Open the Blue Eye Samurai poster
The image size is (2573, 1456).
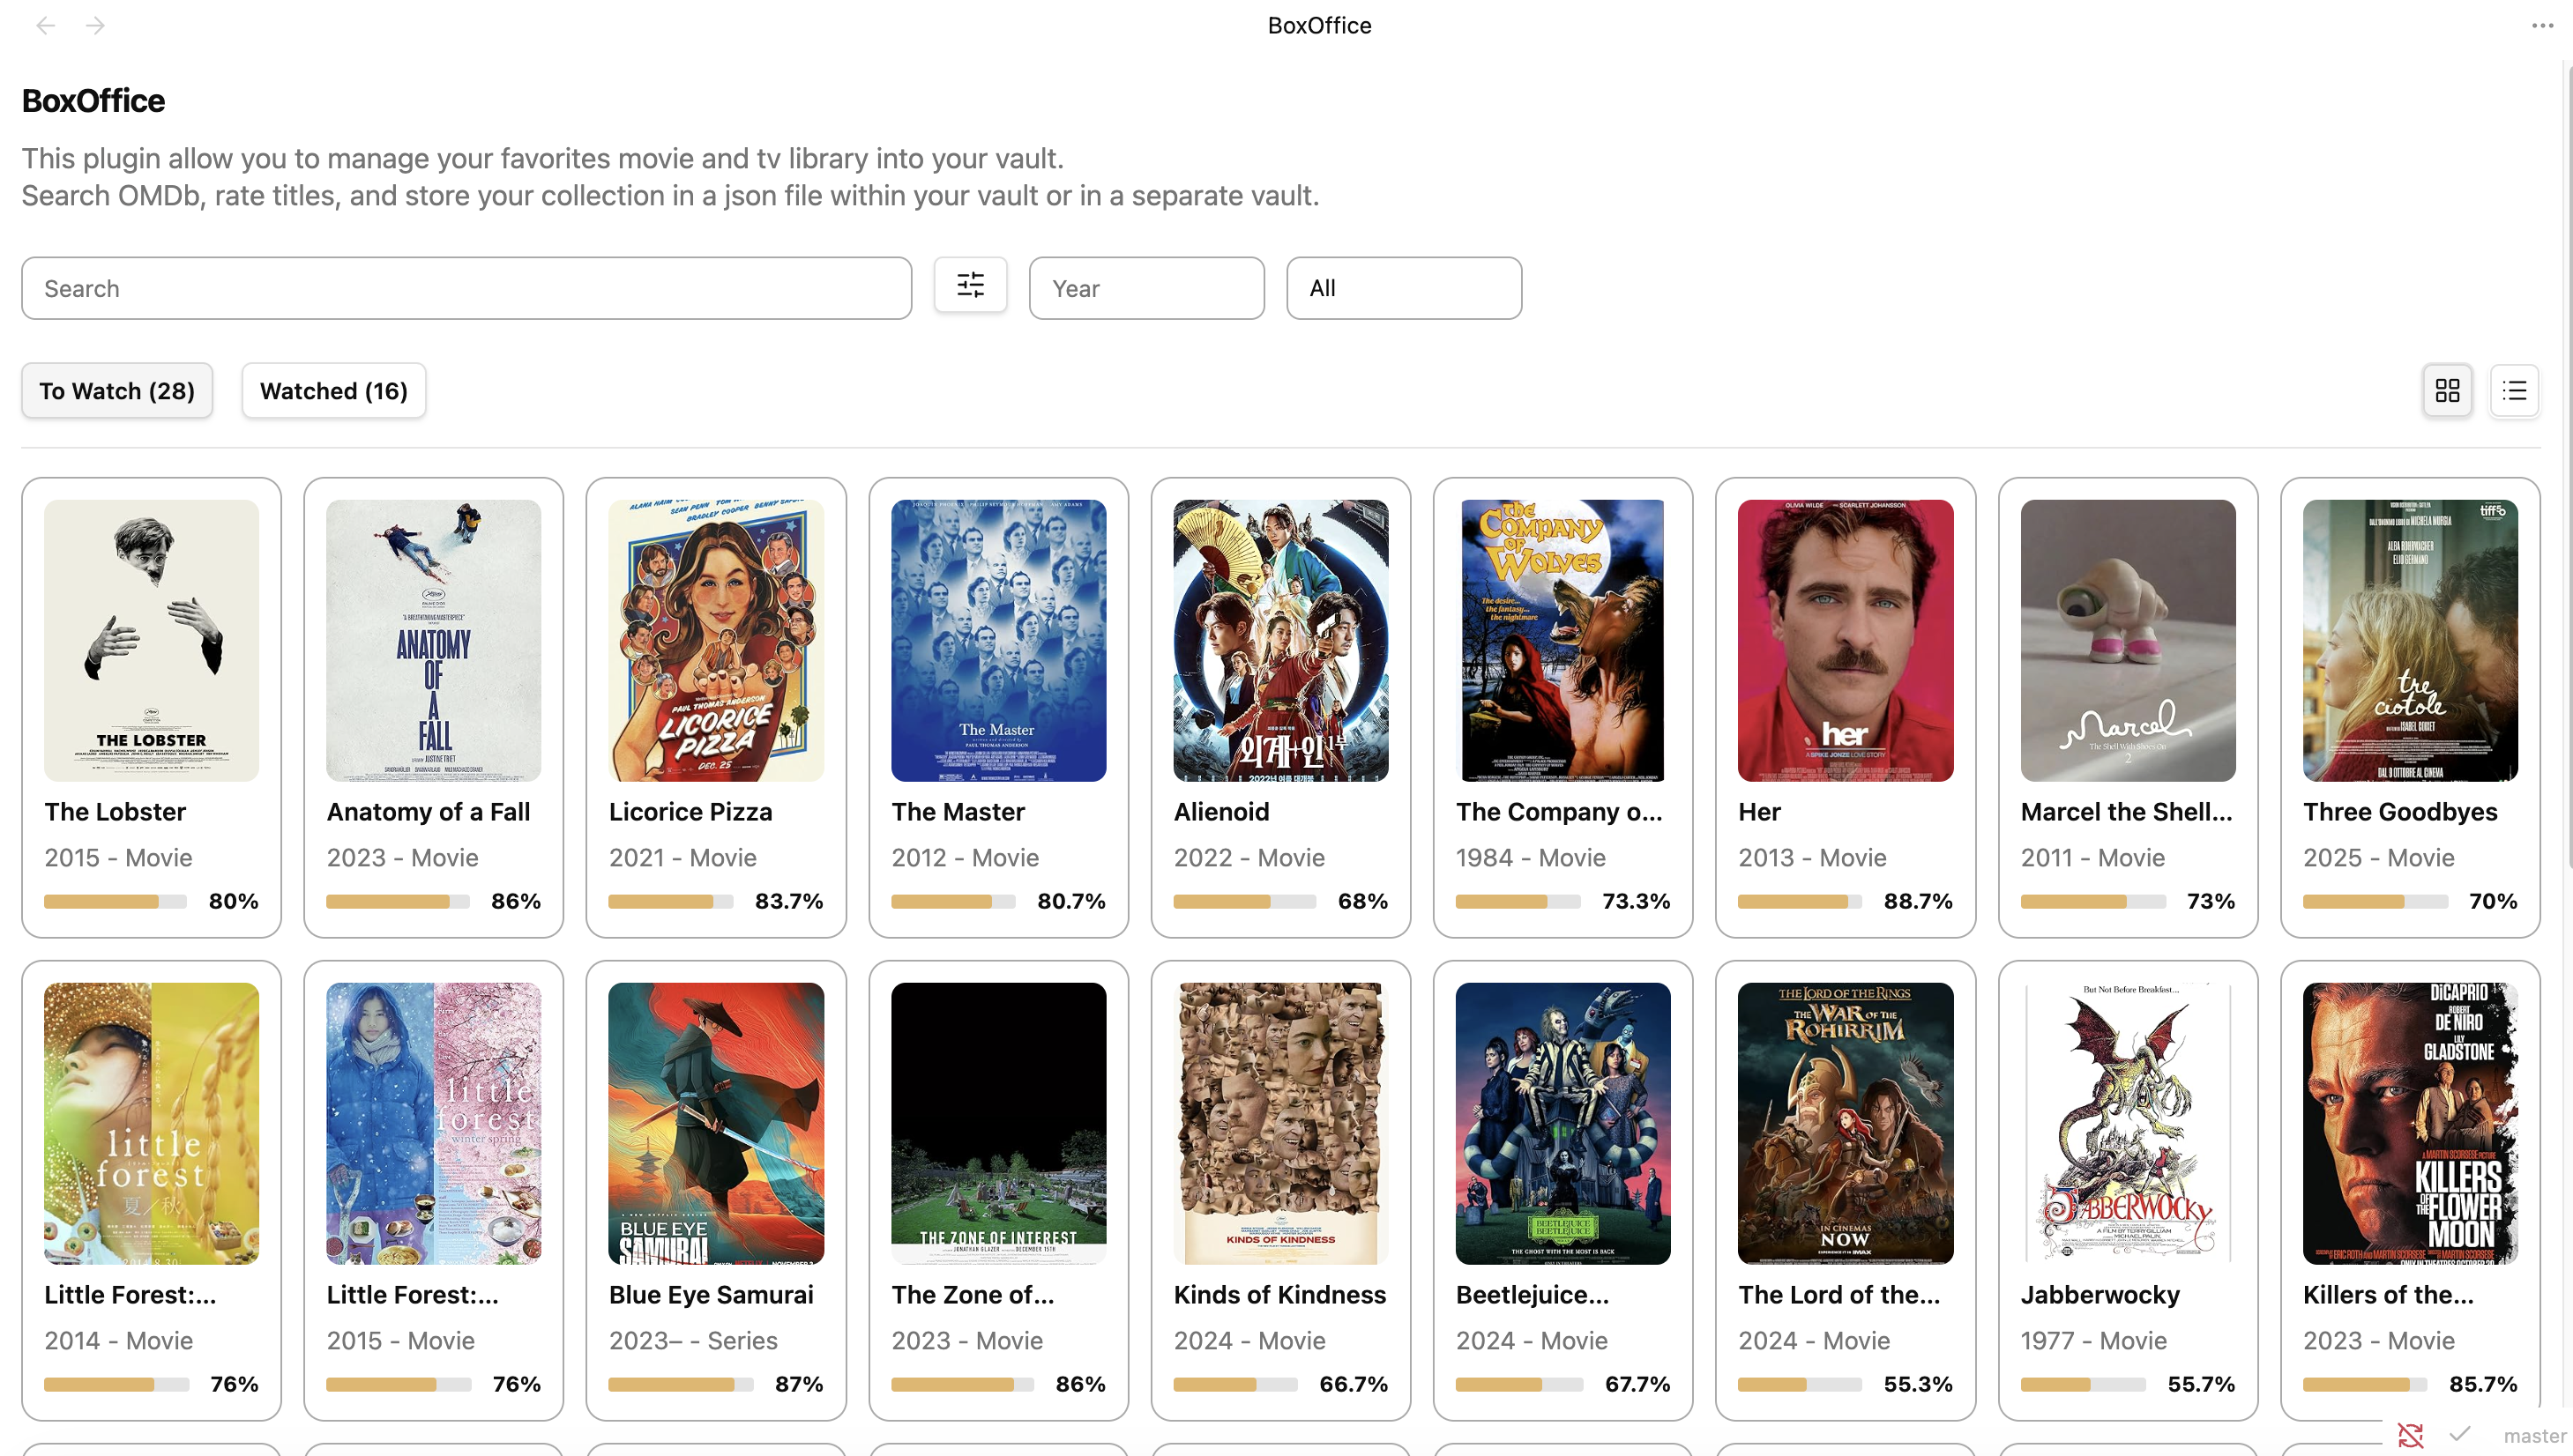[x=715, y=1122]
